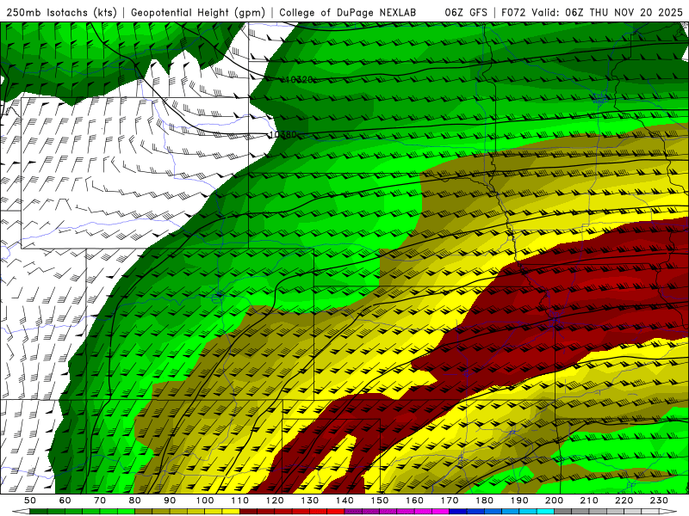Click the legend value 70

click(x=100, y=501)
